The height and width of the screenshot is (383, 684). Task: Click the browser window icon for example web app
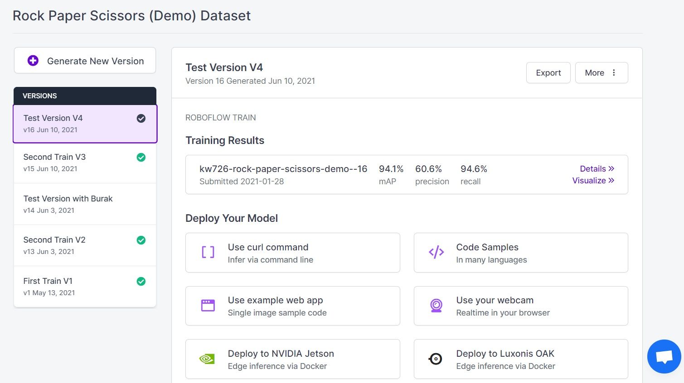coord(208,305)
